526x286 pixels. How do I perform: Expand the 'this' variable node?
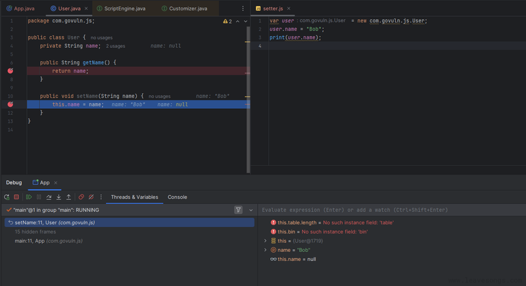point(265,241)
